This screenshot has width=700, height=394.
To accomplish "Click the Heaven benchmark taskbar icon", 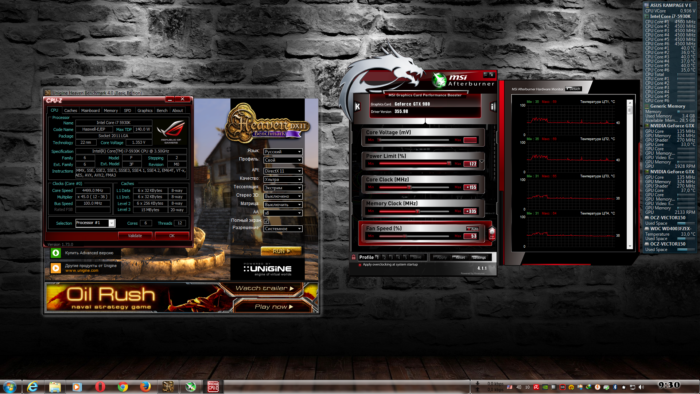I will pyautogui.click(x=168, y=386).
